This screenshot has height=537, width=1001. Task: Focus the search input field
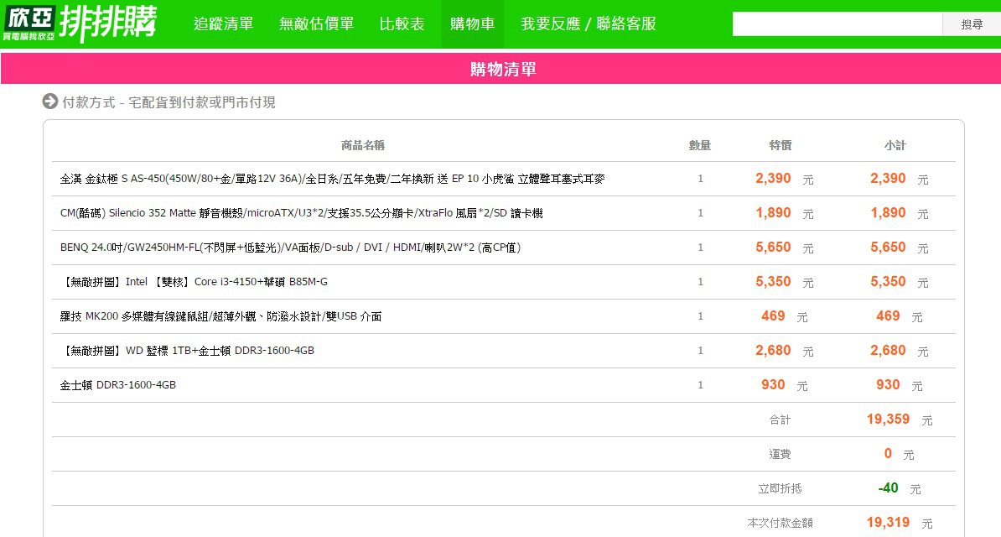pos(838,24)
